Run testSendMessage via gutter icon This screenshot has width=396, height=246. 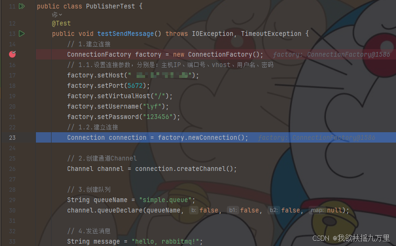point(22,34)
